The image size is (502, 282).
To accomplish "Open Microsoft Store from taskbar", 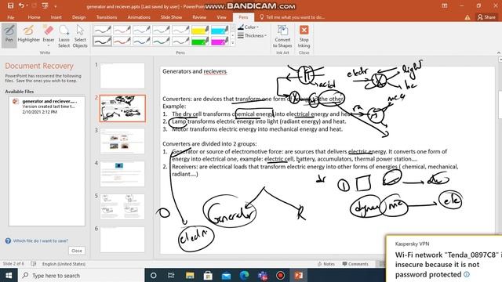I will tap(208, 275).
